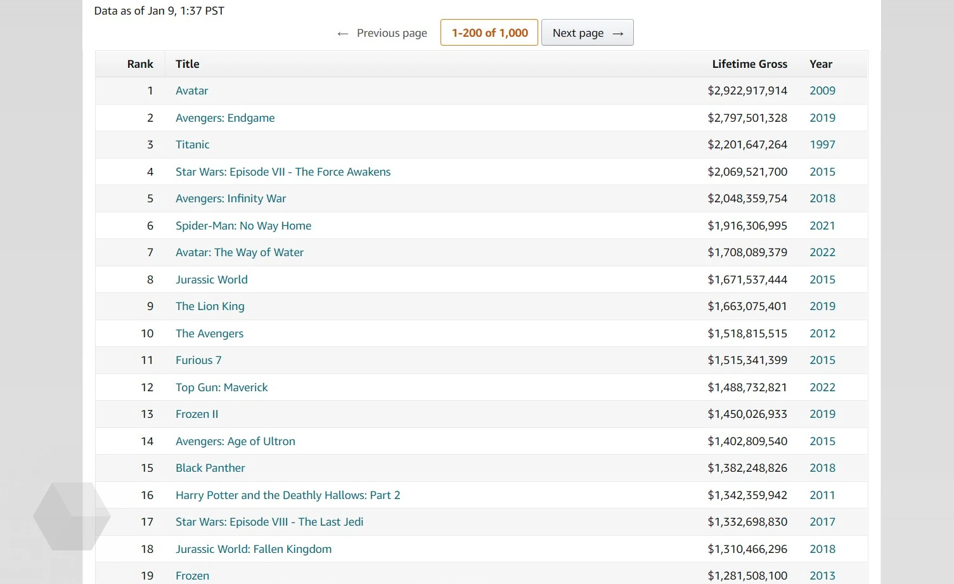Click year 1997 in Titanic row
954x584 pixels.
(x=822, y=145)
